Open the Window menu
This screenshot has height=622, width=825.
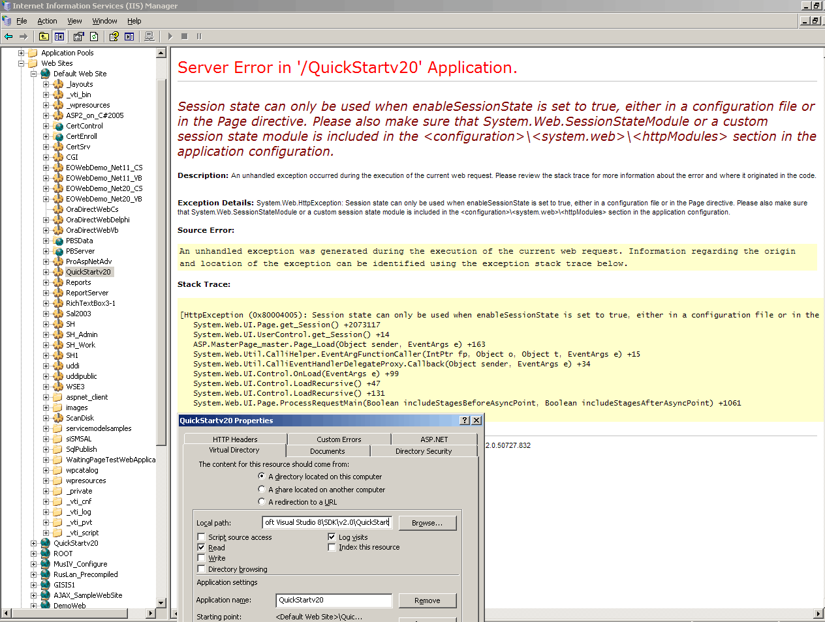point(104,21)
